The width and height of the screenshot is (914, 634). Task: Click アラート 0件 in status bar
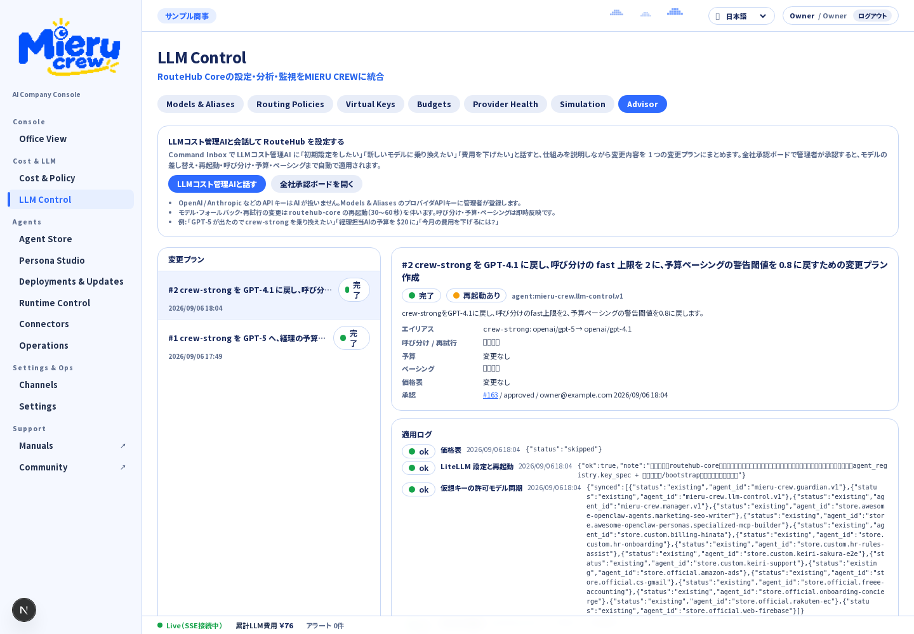[x=325, y=626]
